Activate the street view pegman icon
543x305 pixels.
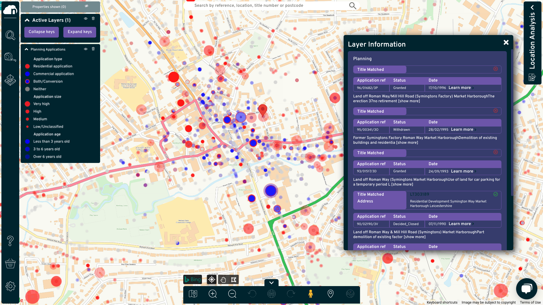[x=311, y=294]
